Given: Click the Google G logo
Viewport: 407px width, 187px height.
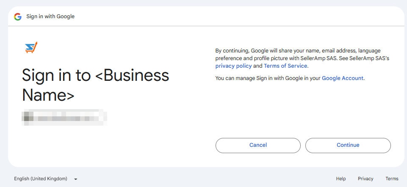Looking at the screenshot, I should 17,16.
